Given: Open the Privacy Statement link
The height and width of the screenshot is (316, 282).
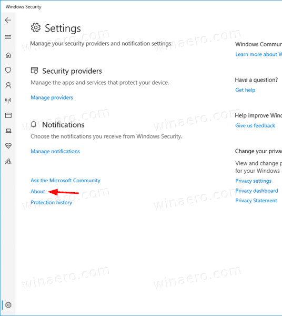Looking at the screenshot, I should [256, 201].
